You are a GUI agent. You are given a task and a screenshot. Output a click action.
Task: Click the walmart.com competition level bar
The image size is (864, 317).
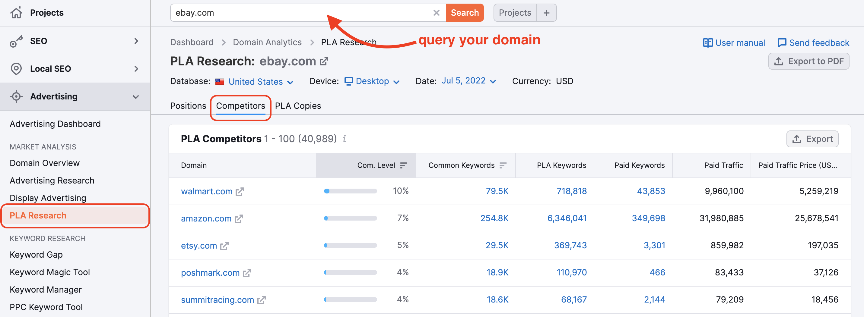pyautogui.click(x=350, y=191)
